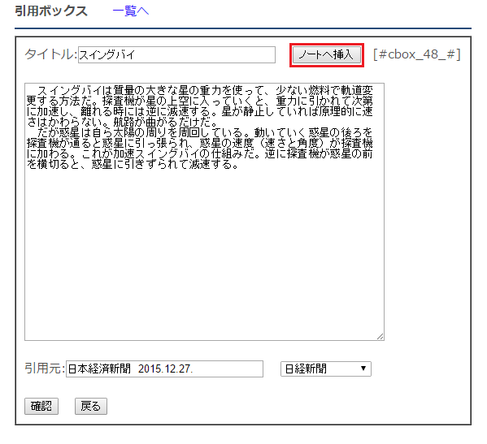Click the タイトル: field label
Viewport: 487px width, 444px height.
click(51, 54)
